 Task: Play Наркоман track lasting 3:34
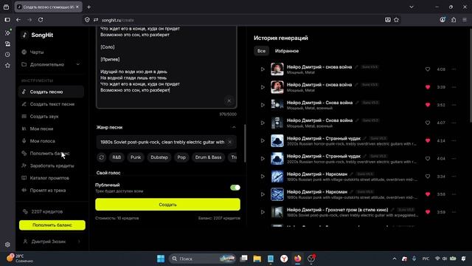(263, 177)
